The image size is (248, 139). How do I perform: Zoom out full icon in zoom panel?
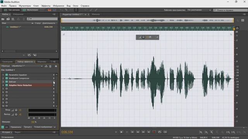[x=212, y=132]
